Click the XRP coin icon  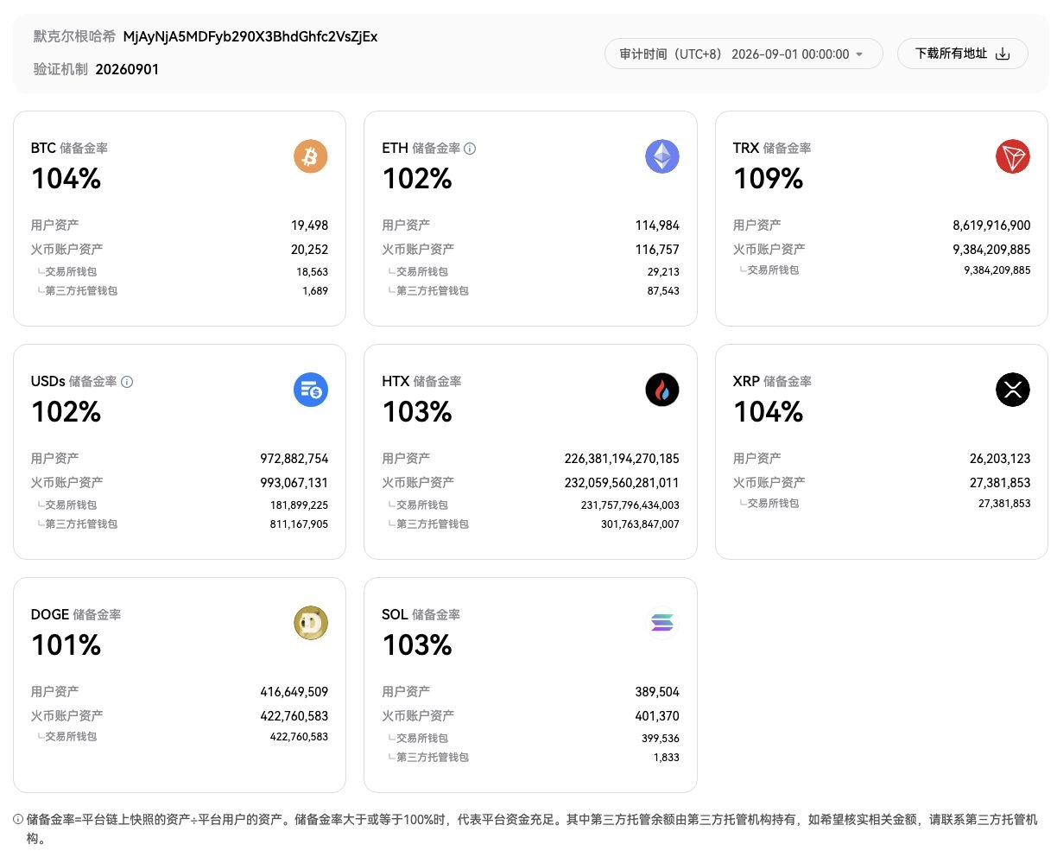click(1013, 390)
